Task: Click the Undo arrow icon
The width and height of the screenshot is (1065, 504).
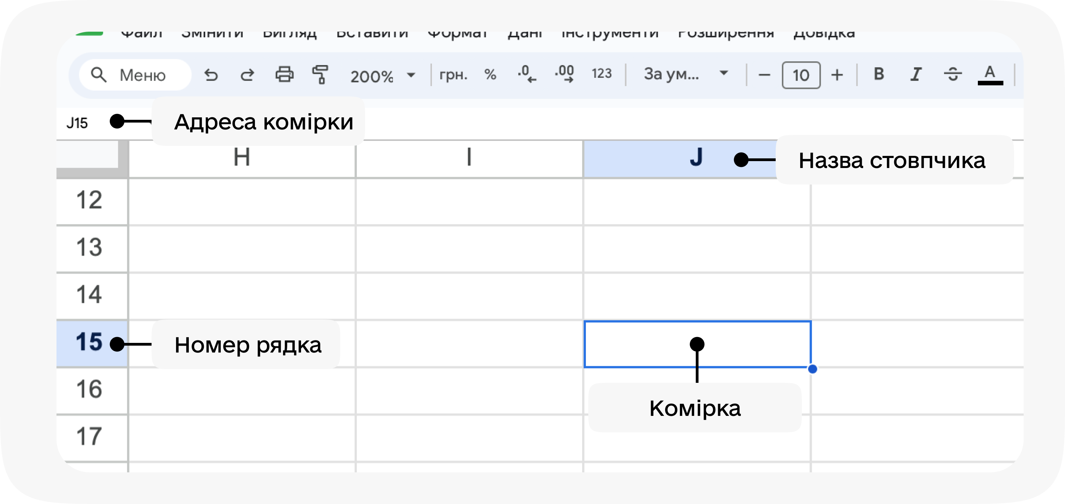Action: (x=211, y=75)
